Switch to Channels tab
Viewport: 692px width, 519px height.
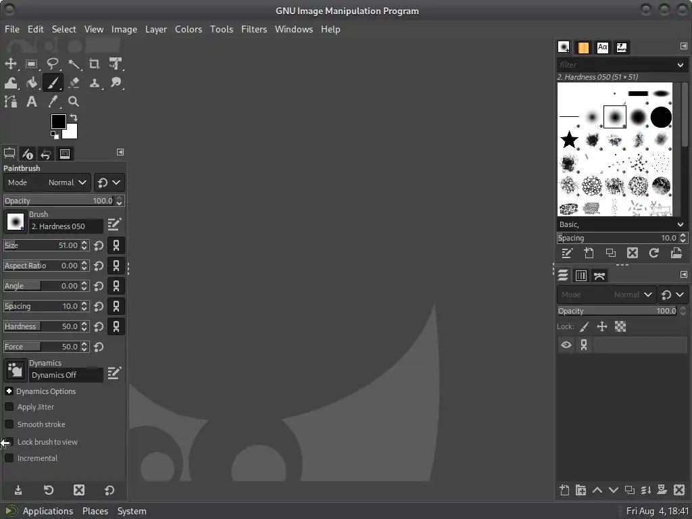(580, 276)
